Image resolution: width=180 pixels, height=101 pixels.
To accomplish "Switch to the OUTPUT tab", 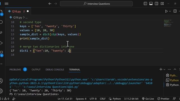I will pos(36,70).
